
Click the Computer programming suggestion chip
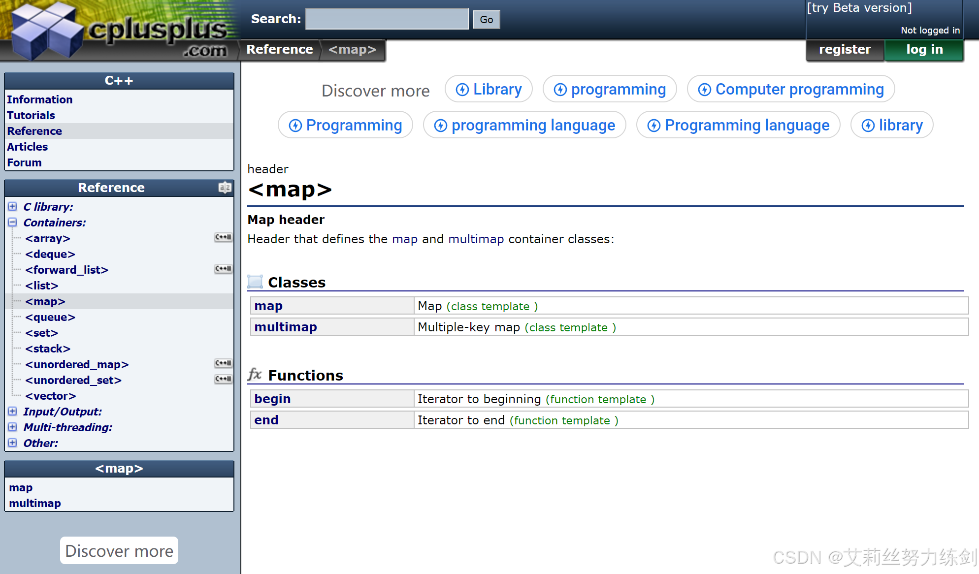791,89
